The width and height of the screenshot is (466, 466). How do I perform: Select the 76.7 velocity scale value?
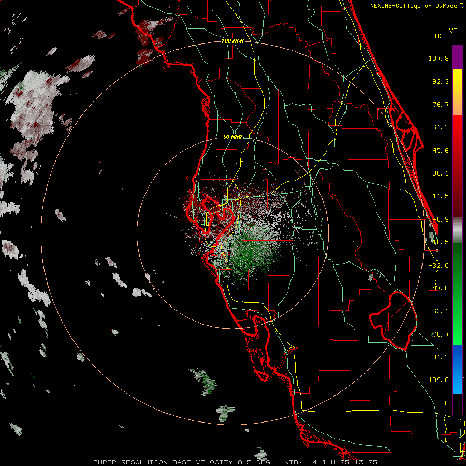pyautogui.click(x=441, y=104)
